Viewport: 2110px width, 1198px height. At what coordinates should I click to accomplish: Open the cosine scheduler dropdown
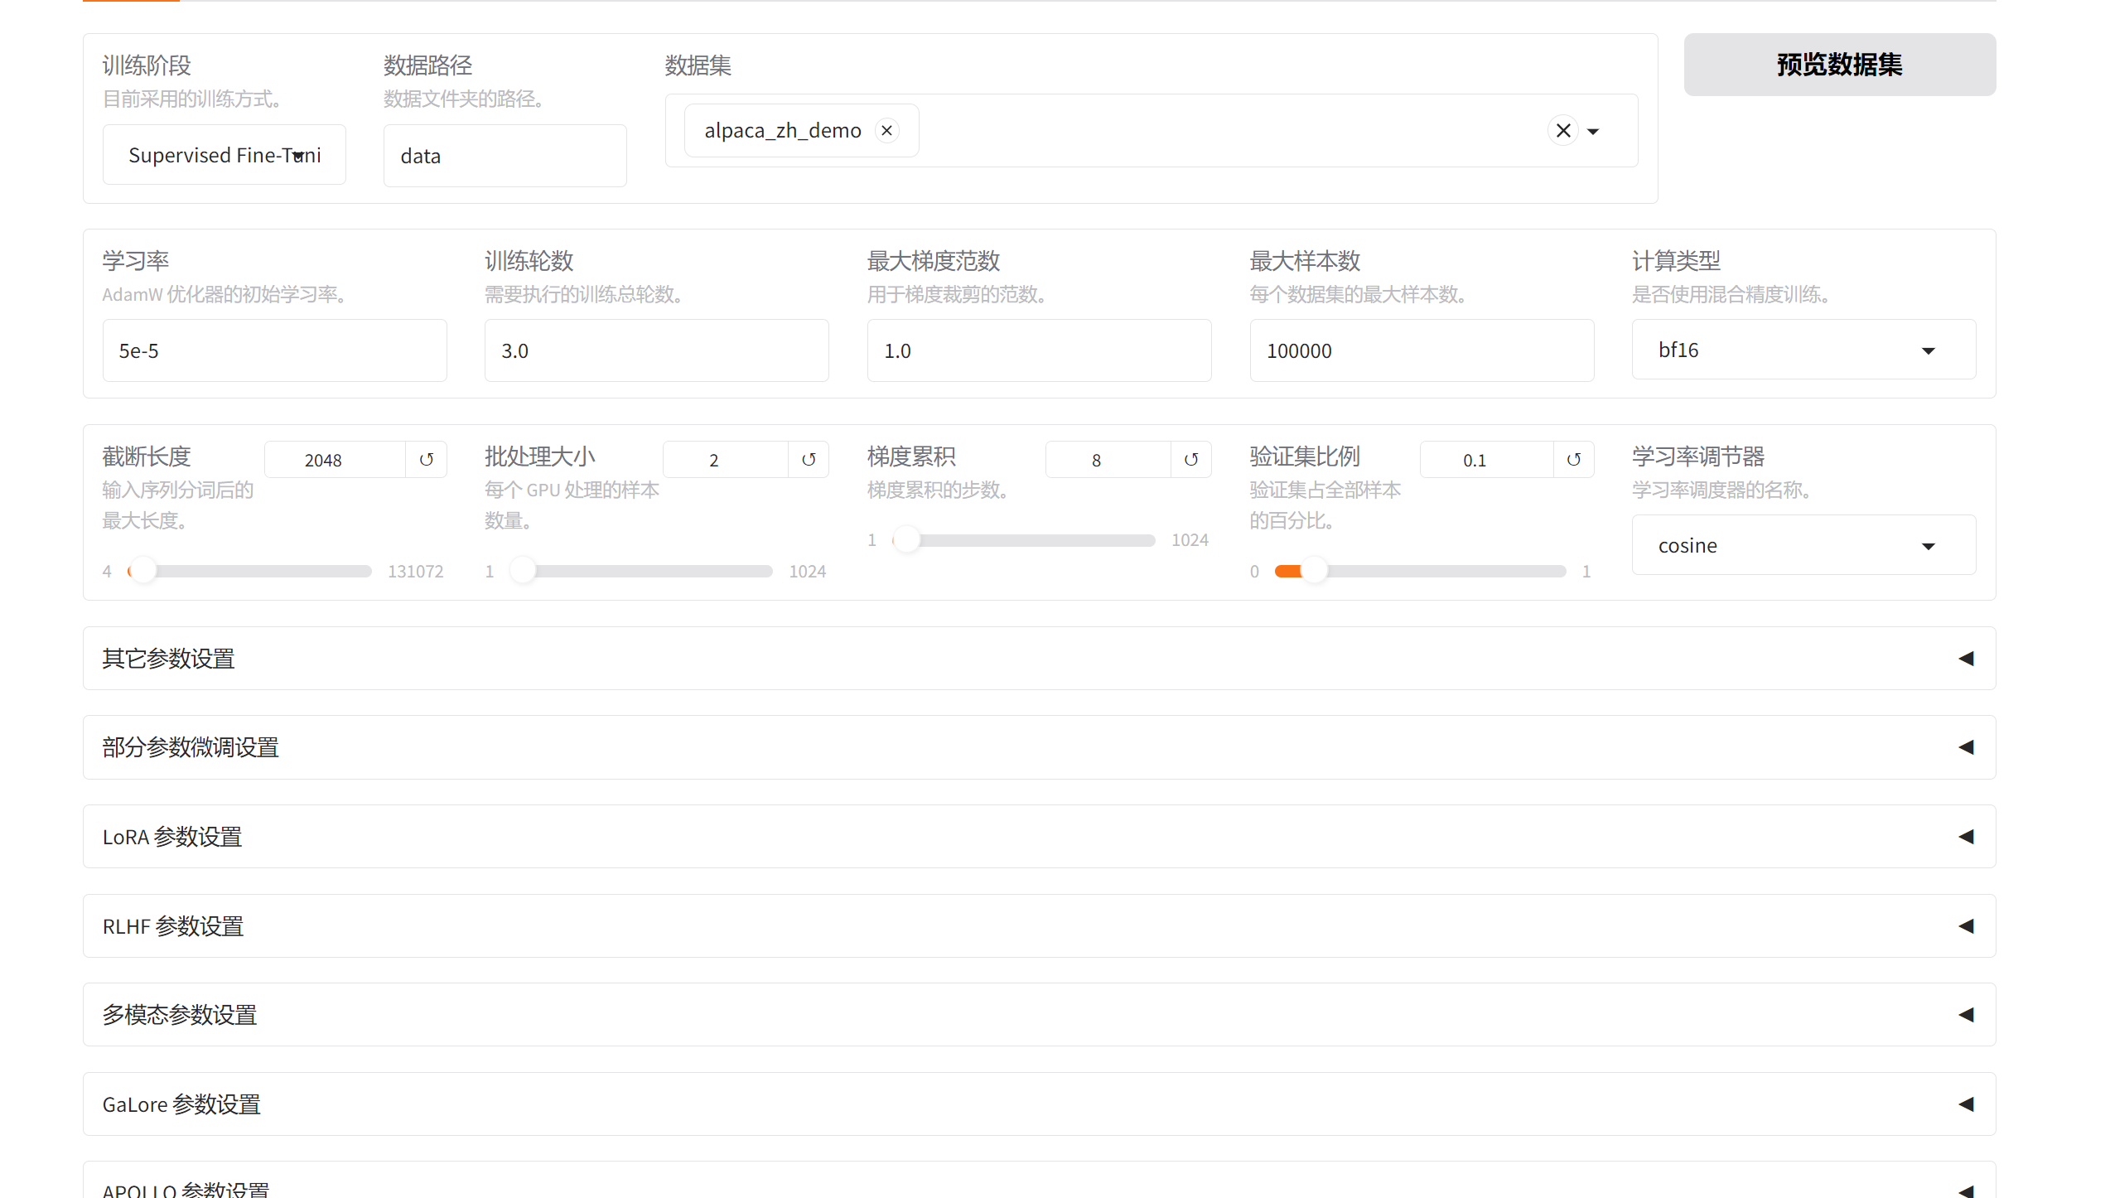point(1803,546)
